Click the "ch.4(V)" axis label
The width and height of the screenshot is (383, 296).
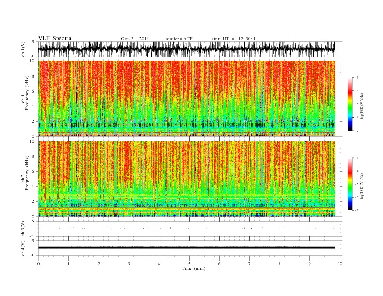24,248
